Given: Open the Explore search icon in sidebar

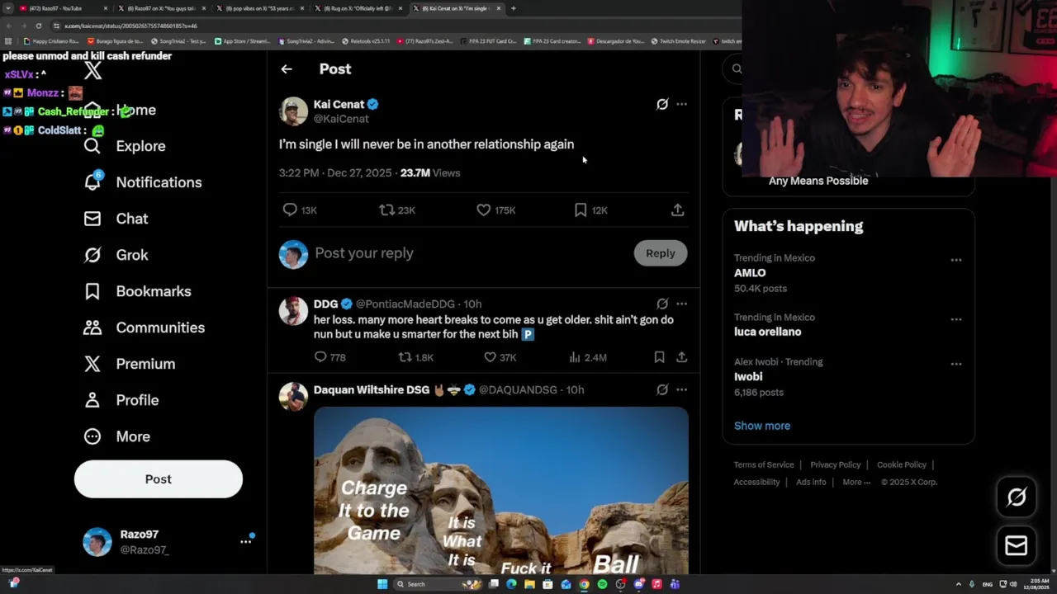Looking at the screenshot, I should click(x=92, y=146).
